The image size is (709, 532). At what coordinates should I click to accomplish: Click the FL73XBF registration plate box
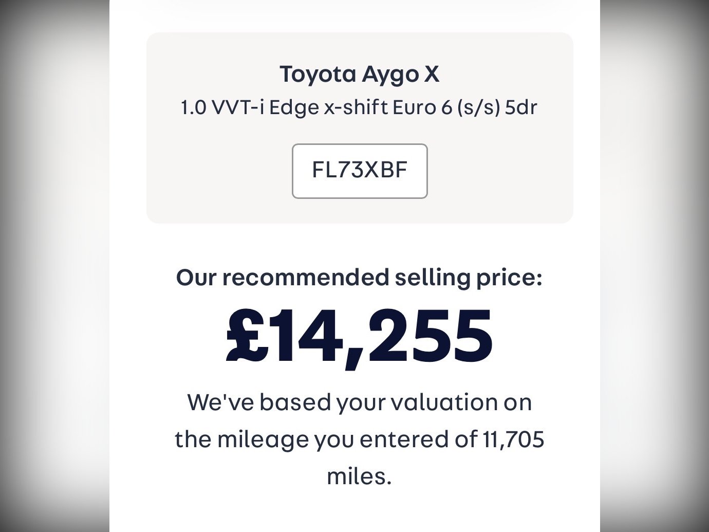pyautogui.click(x=360, y=171)
